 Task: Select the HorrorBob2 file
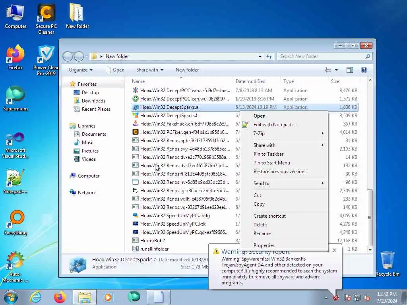[152, 241]
